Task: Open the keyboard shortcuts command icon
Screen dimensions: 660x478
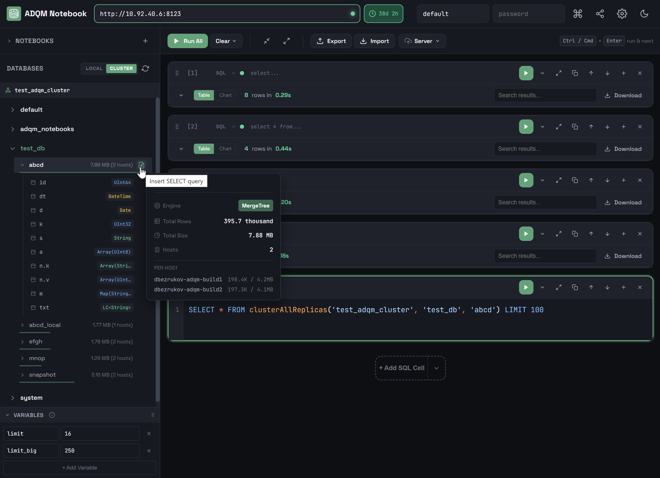Action: click(x=578, y=14)
